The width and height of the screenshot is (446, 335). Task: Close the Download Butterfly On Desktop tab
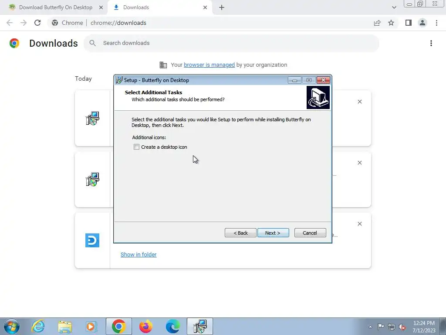pos(101,8)
